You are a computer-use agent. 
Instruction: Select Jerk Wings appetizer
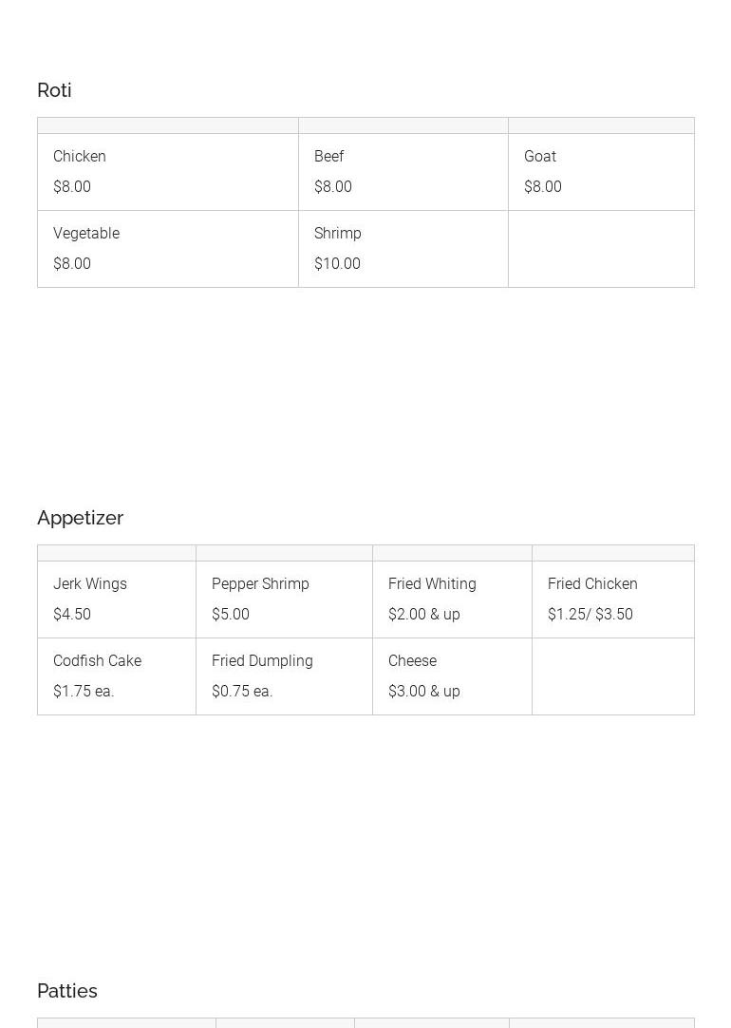[90, 584]
